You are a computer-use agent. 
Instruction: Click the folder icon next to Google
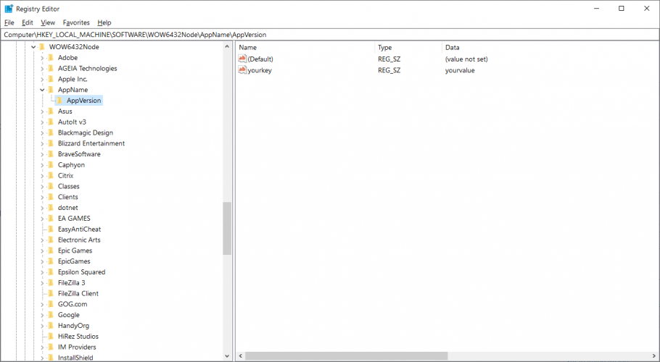tap(51, 315)
